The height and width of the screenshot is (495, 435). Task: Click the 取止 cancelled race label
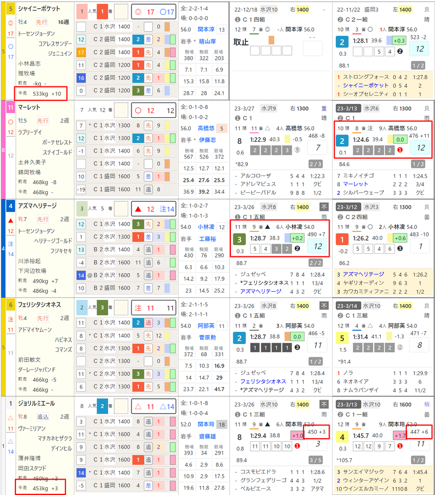click(241, 42)
